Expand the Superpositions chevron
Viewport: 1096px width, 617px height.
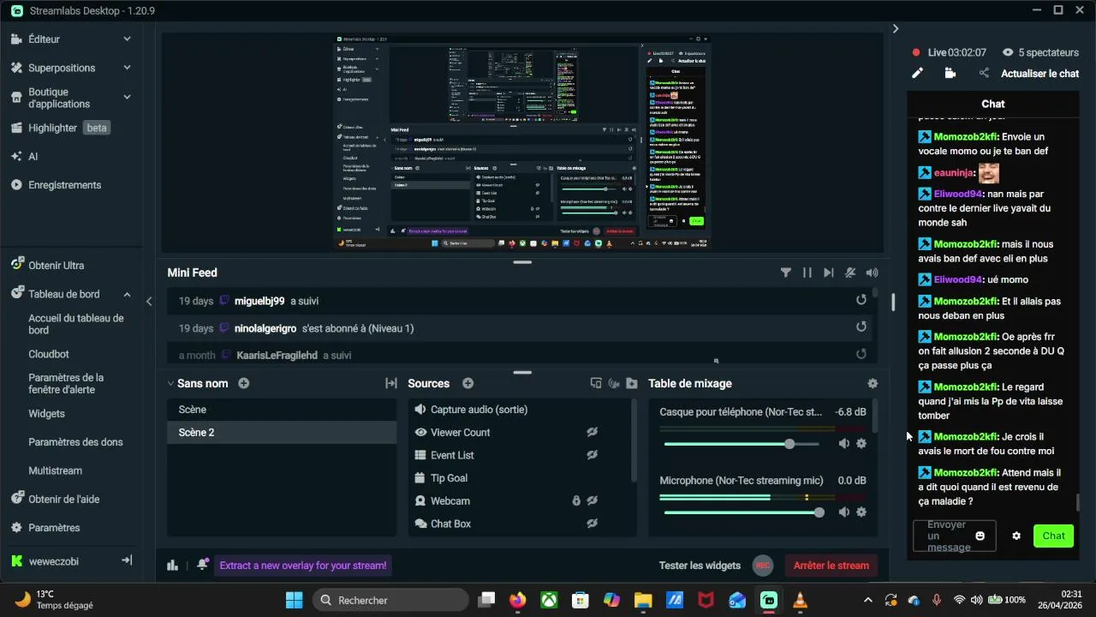point(127,68)
